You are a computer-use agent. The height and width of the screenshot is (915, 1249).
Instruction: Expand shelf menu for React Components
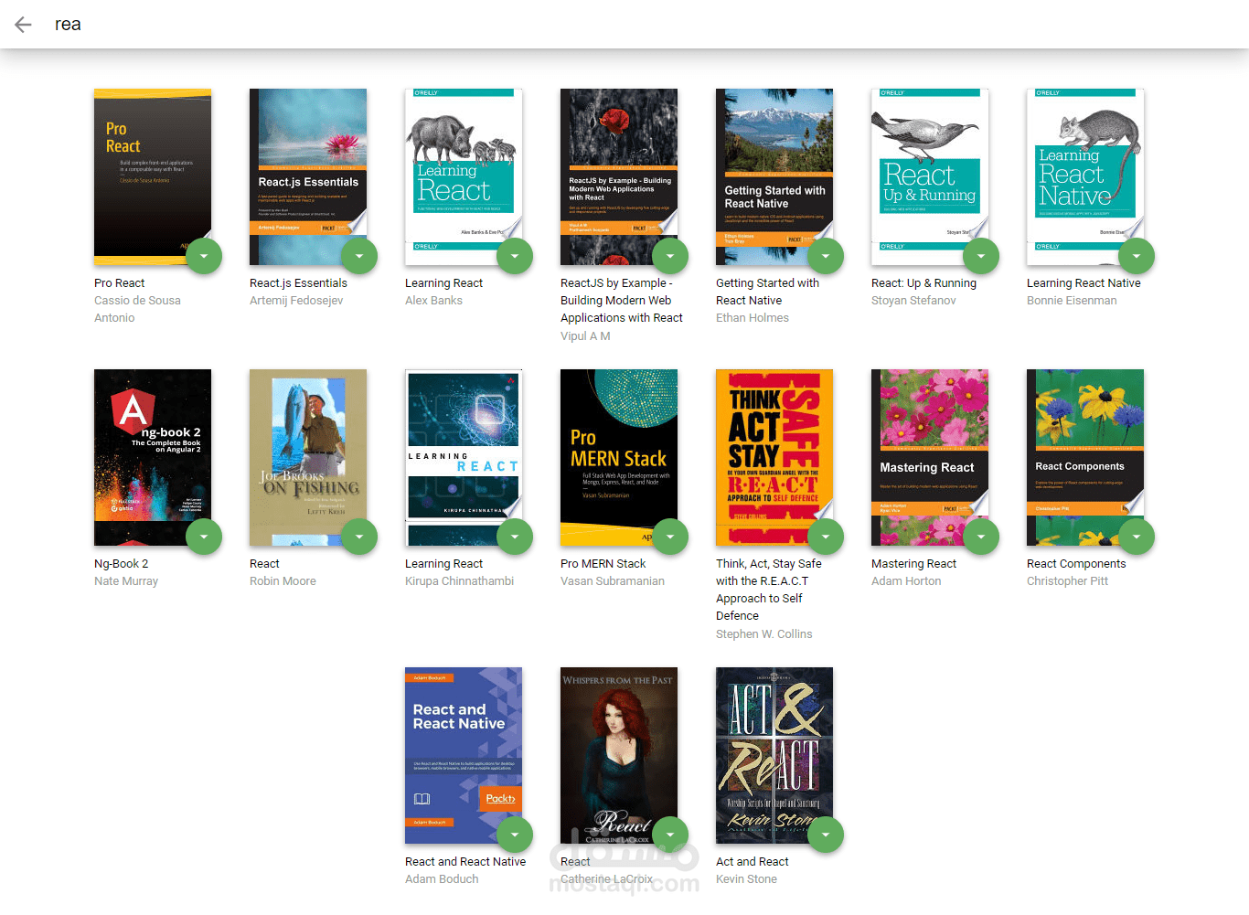click(x=1137, y=537)
